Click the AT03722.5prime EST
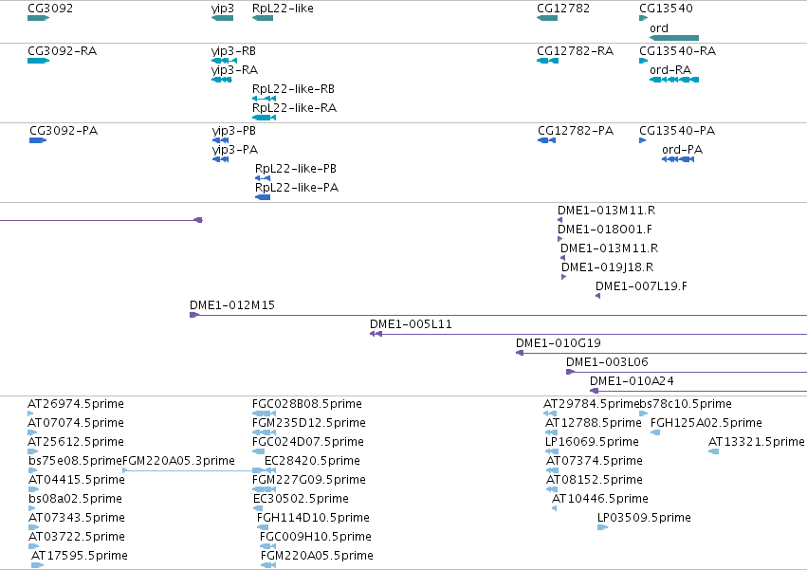Screen dimensions: 807x570 click(x=33, y=547)
